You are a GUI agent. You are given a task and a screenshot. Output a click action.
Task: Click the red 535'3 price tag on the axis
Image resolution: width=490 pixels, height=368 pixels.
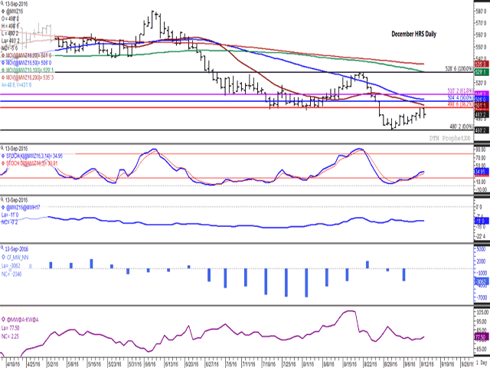(482, 64)
